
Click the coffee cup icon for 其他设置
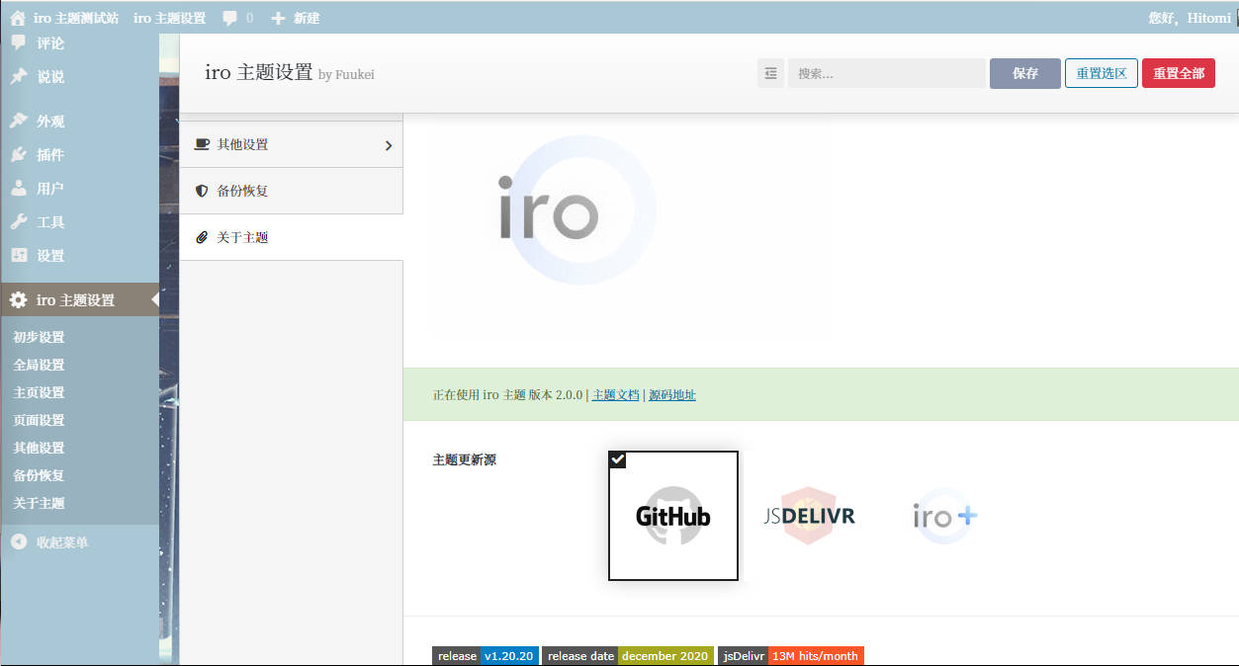pos(202,144)
